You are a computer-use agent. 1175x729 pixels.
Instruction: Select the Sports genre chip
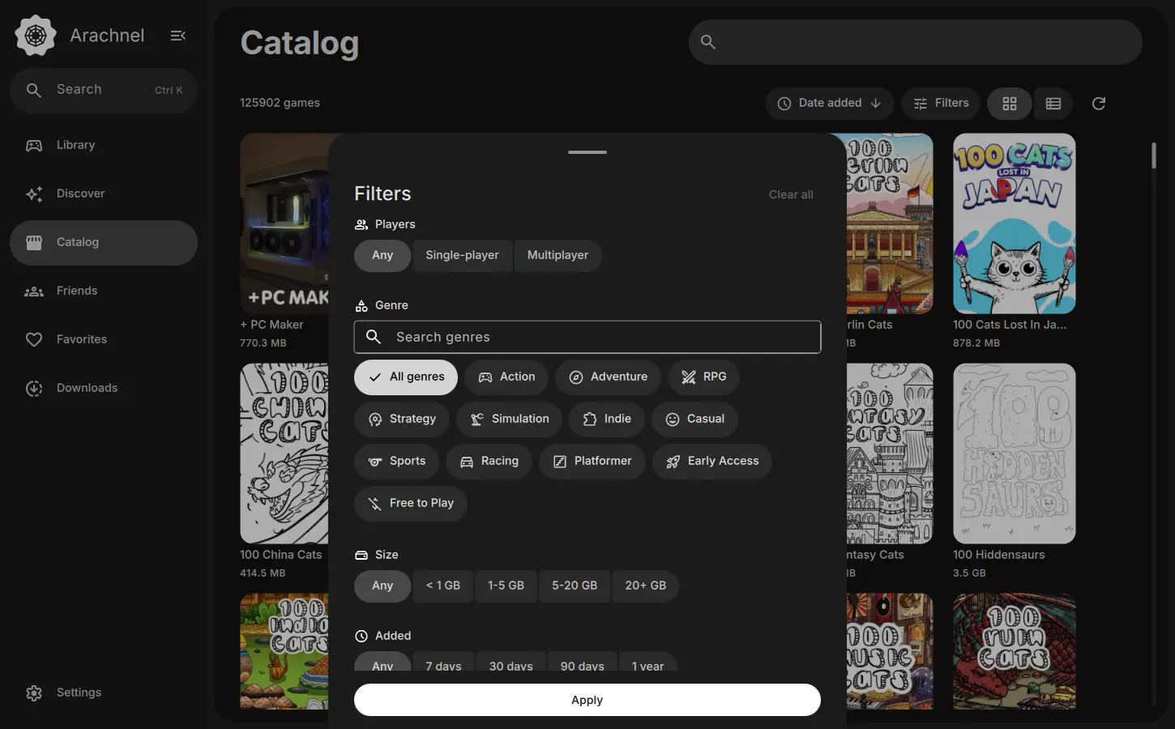coord(396,461)
